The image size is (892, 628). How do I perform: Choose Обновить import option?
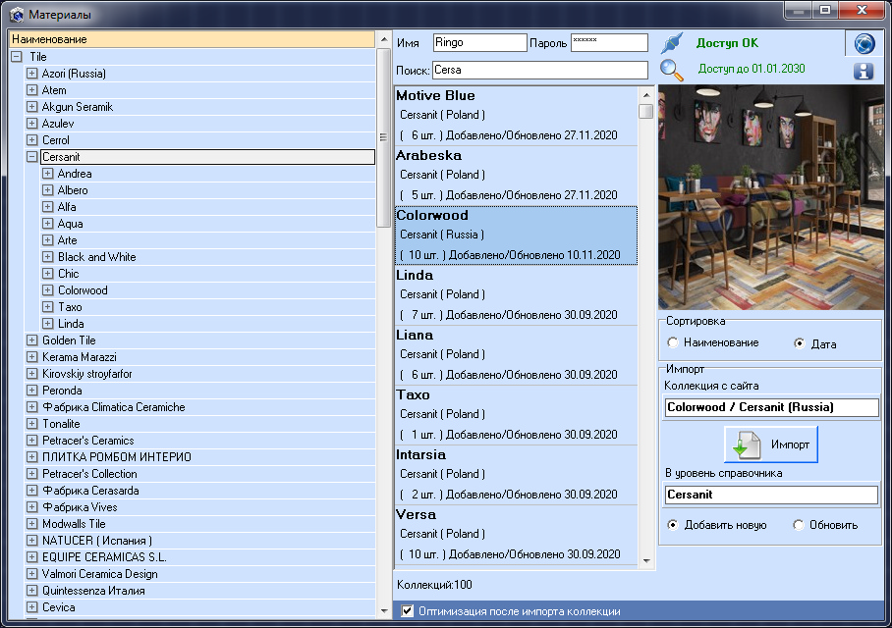799,525
